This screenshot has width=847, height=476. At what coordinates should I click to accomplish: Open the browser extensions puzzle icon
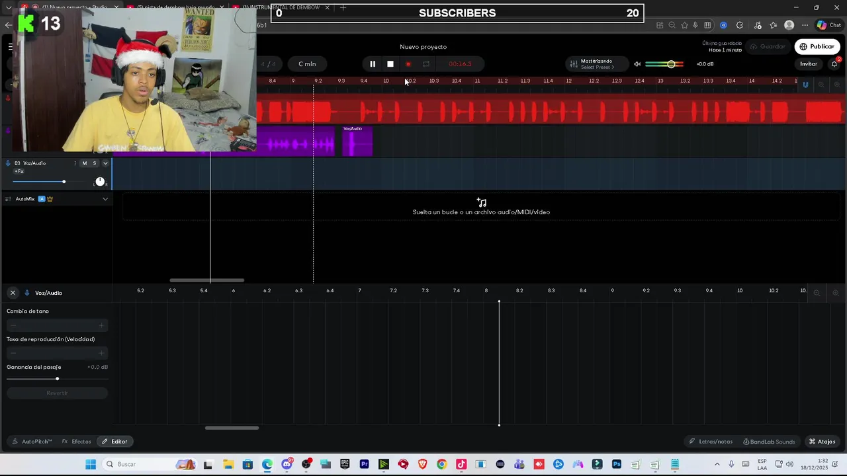(x=739, y=25)
